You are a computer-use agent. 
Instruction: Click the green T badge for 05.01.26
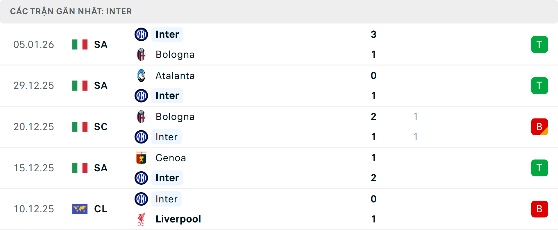tap(539, 44)
